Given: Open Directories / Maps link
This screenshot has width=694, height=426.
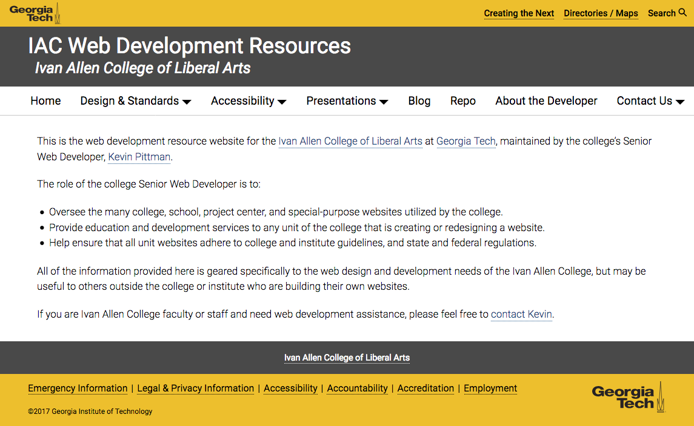Looking at the screenshot, I should 601,13.
